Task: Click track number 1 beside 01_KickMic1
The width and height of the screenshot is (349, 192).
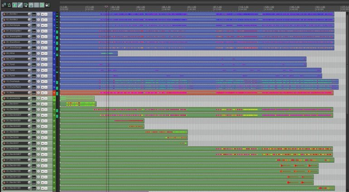Action: [54, 14]
